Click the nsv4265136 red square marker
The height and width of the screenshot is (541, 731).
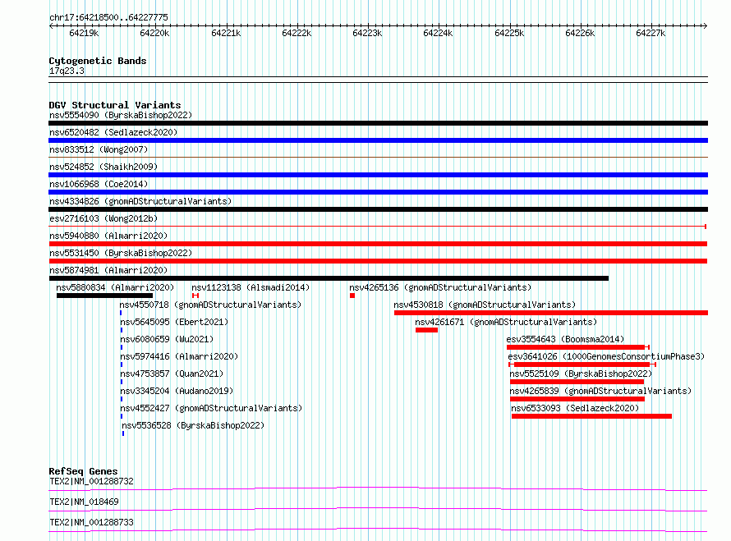352,296
